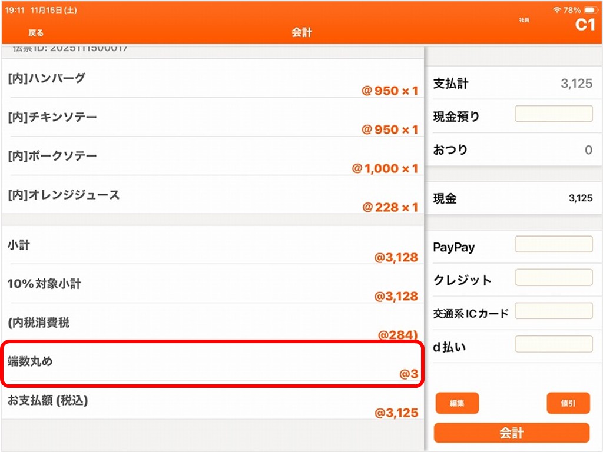Screen dimensions: 603x452
Task: Tap the battery icon in status bar
Action: click(x=589, y=11)
